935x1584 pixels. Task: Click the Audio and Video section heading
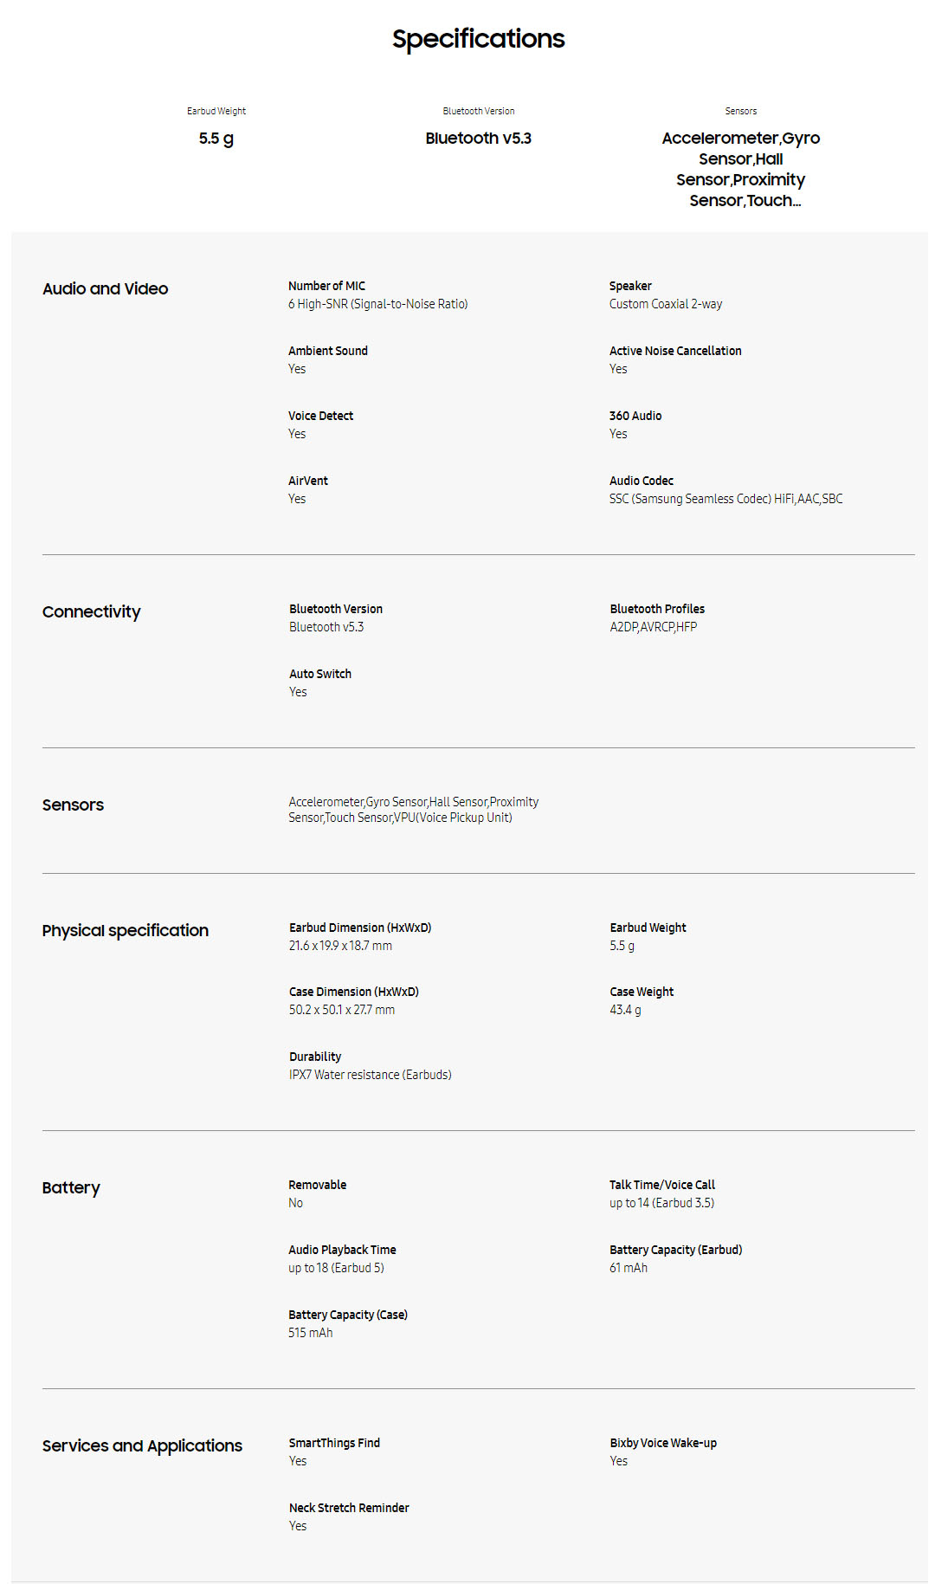tap(105, 288)
